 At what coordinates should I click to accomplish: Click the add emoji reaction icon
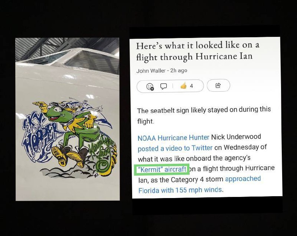tap(150, 86)
